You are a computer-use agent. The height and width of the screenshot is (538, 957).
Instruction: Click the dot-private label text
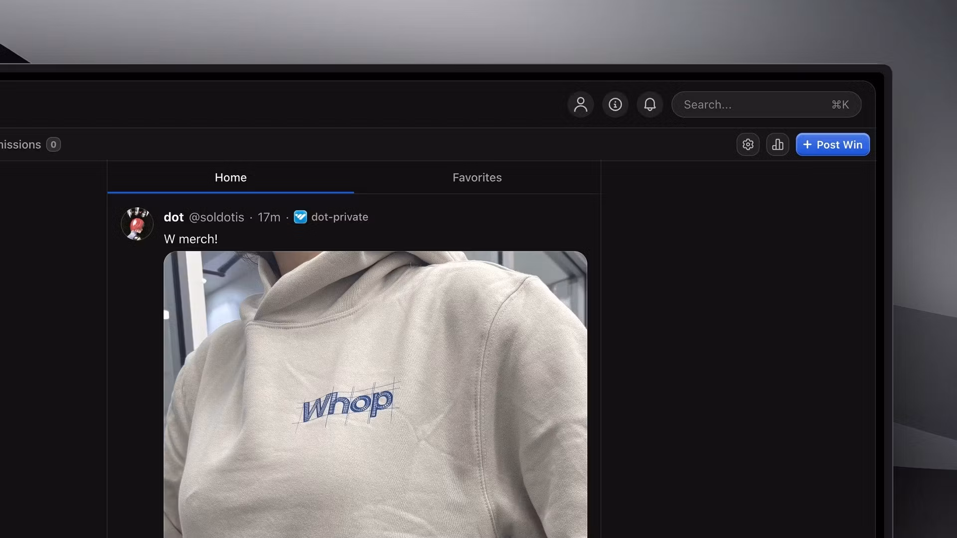pos(340,217)
